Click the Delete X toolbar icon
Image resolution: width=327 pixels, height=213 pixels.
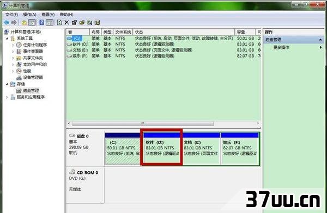tap(66, 22)
